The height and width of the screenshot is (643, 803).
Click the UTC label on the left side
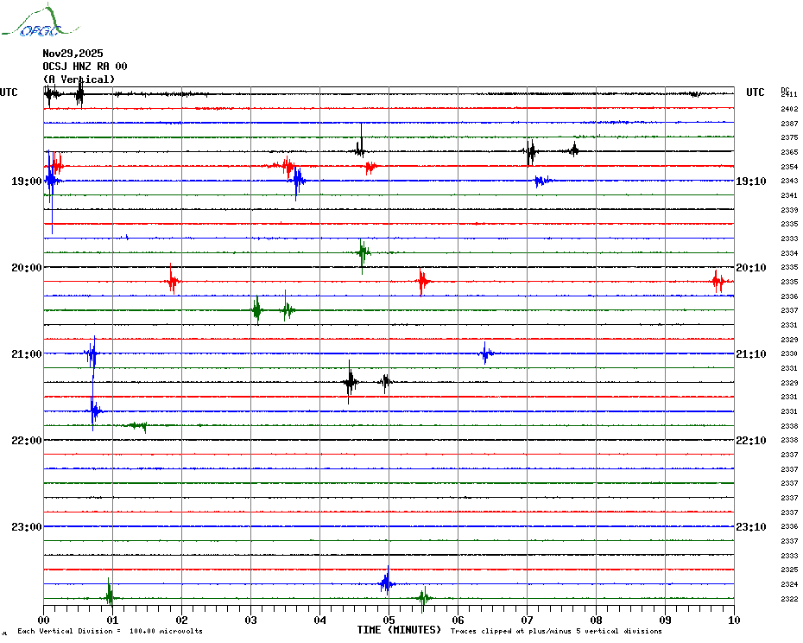(x=9, y=92)
